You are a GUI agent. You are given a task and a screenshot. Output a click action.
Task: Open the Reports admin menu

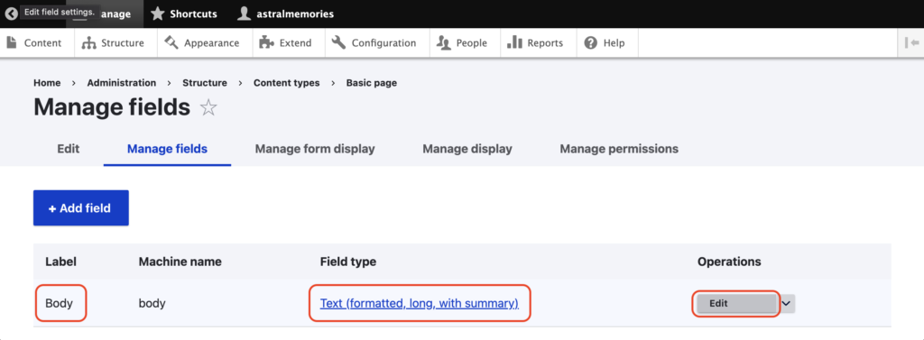tap(538, 43)
